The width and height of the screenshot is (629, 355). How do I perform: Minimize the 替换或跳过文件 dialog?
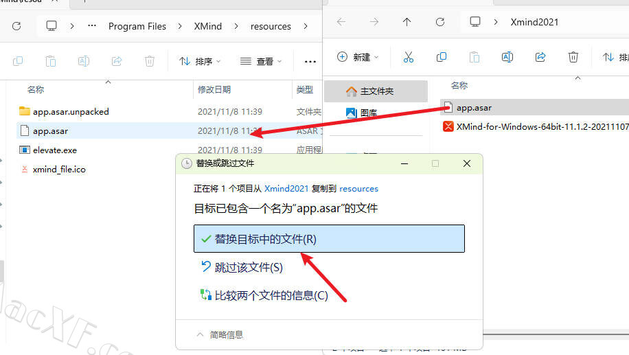click(404, 163)
